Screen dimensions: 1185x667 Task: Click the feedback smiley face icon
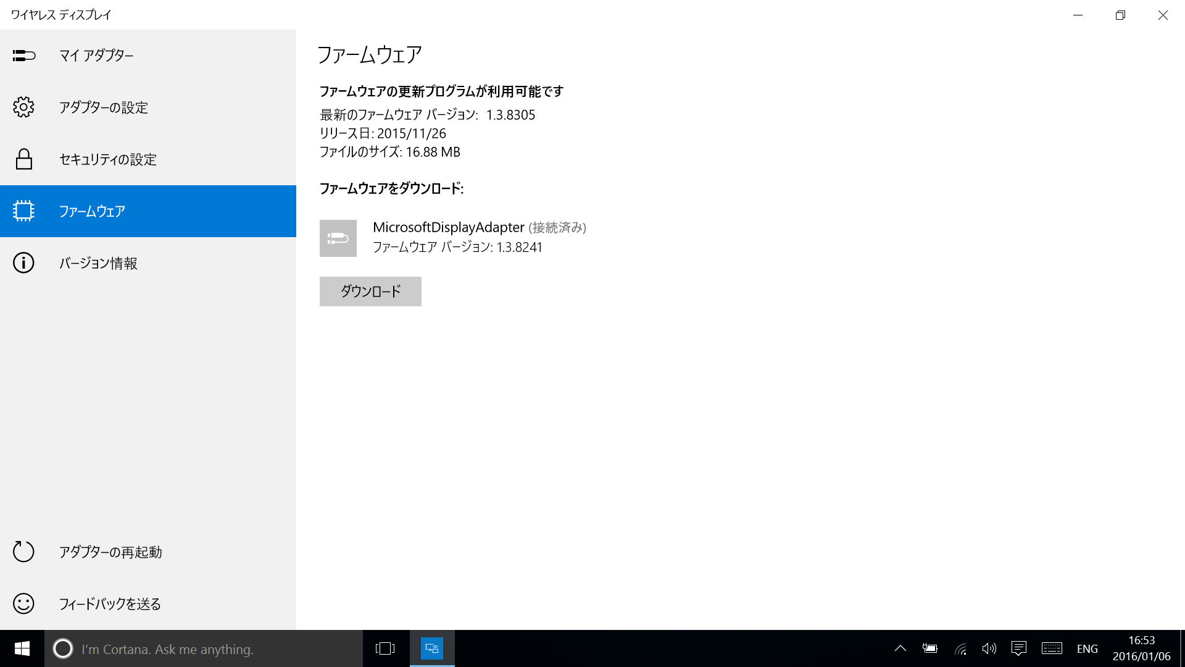[x=23, y=603]
